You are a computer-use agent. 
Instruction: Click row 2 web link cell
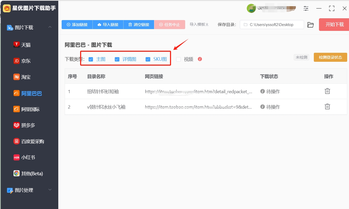[198, 107]
